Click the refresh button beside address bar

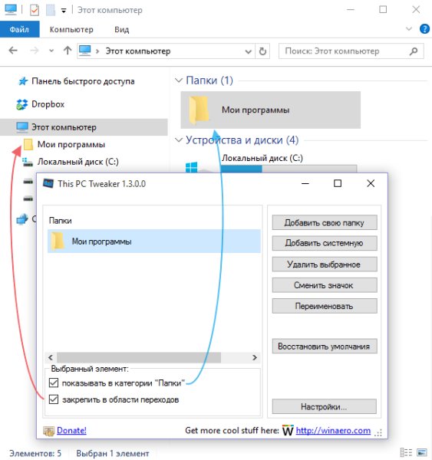[262, 51]
